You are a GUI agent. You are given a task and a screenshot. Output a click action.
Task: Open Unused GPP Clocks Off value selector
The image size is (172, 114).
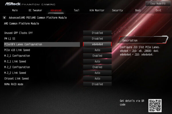tap(97, 33)
